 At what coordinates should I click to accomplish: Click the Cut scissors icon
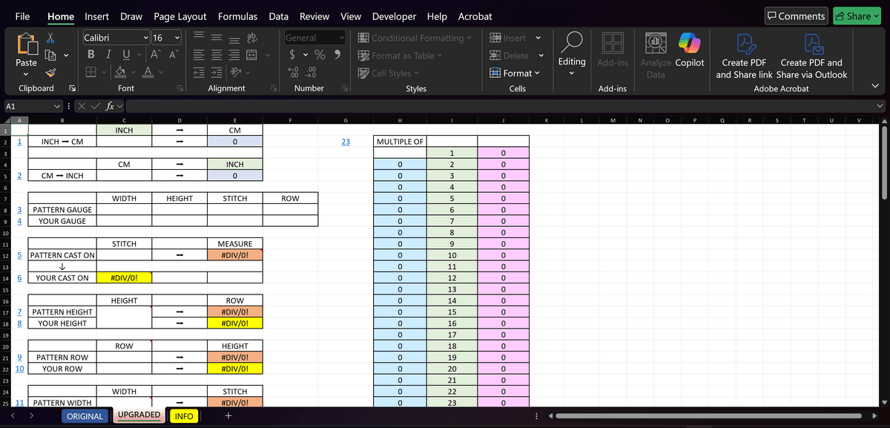click(x=50, y=38)
